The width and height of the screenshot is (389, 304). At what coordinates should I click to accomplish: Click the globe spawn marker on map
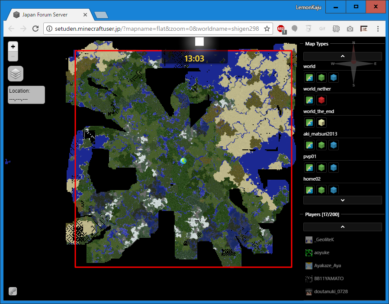pyautogui.click(x=183, y=161)
